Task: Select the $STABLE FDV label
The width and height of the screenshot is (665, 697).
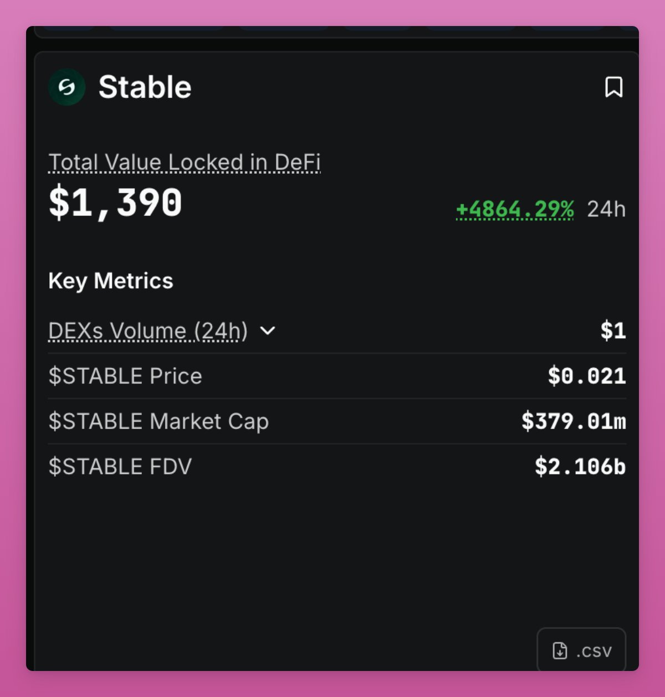Action: click(120, 467)
